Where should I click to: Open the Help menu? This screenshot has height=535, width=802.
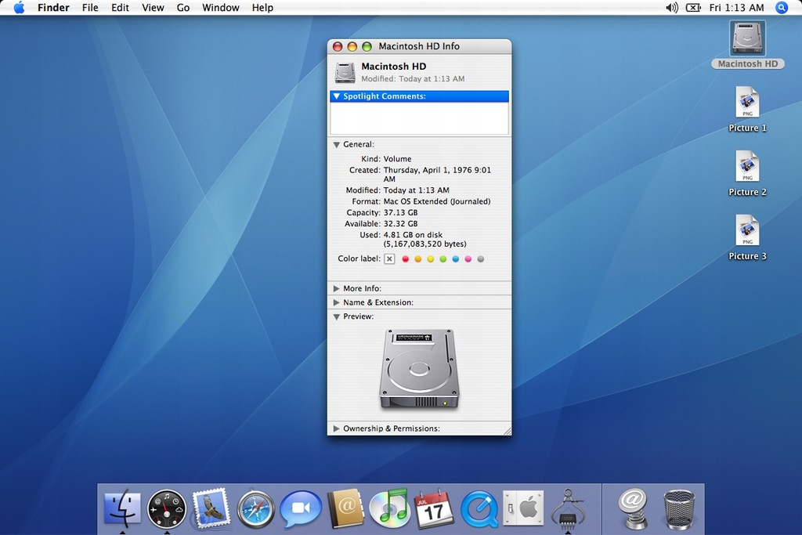(x=262, y=8)
